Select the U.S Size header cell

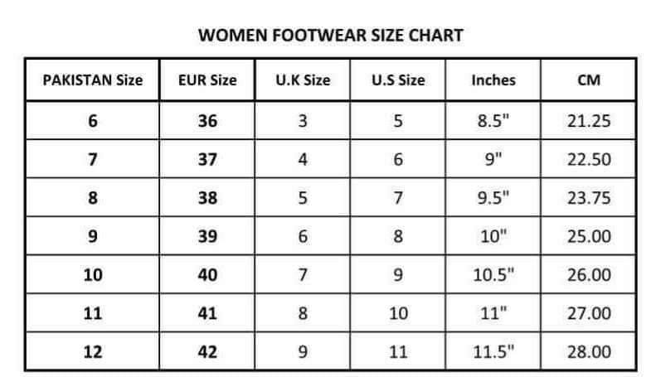398,80
